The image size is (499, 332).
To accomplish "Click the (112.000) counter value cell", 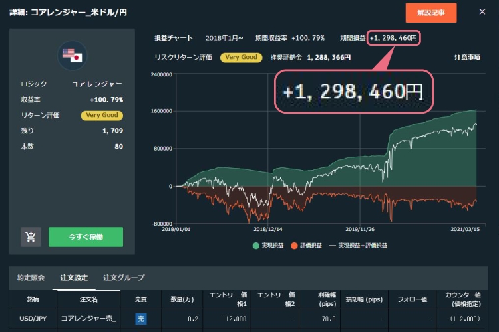I will coord(465,319).
